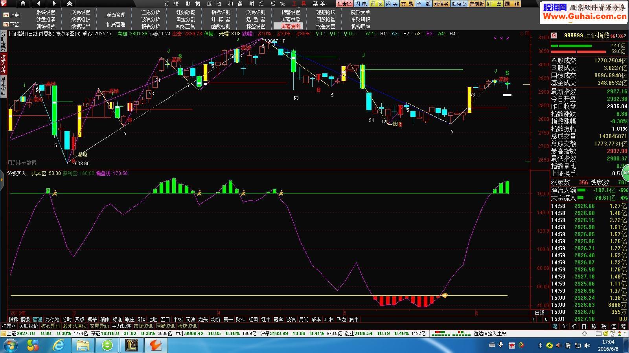Open Windows Start menu
629x353 pixels.
coord(11,346)
